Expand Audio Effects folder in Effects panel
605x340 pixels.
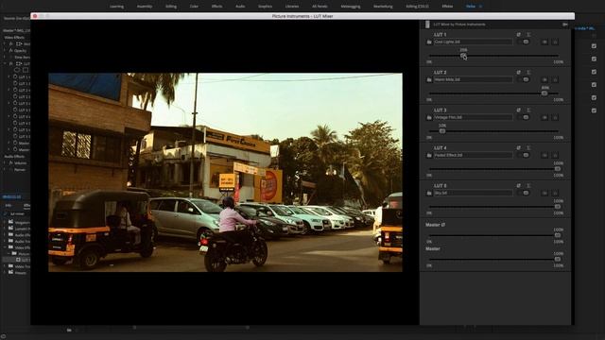pos(5,235)
